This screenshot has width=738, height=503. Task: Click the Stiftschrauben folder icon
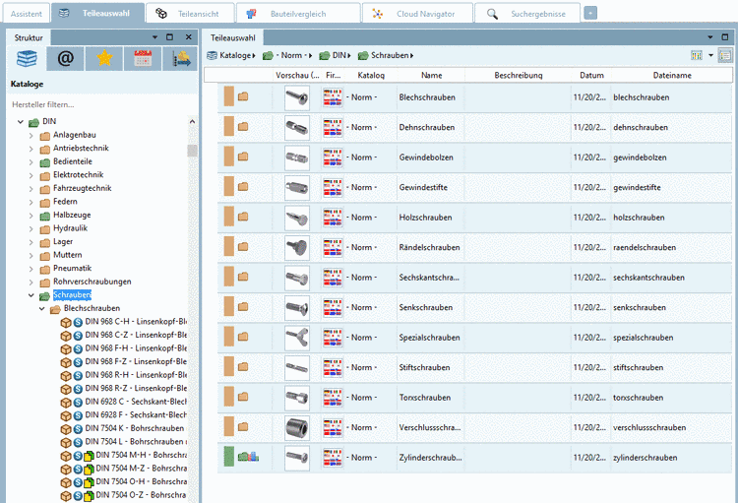[x=243, y=366]
